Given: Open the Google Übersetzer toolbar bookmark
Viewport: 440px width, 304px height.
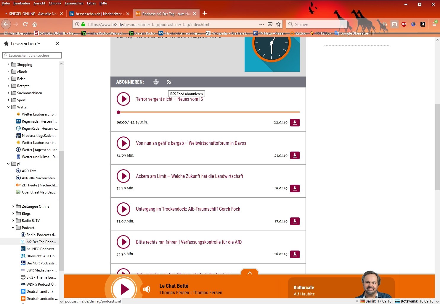Looking at the screenshot, I should pos(352,33).
